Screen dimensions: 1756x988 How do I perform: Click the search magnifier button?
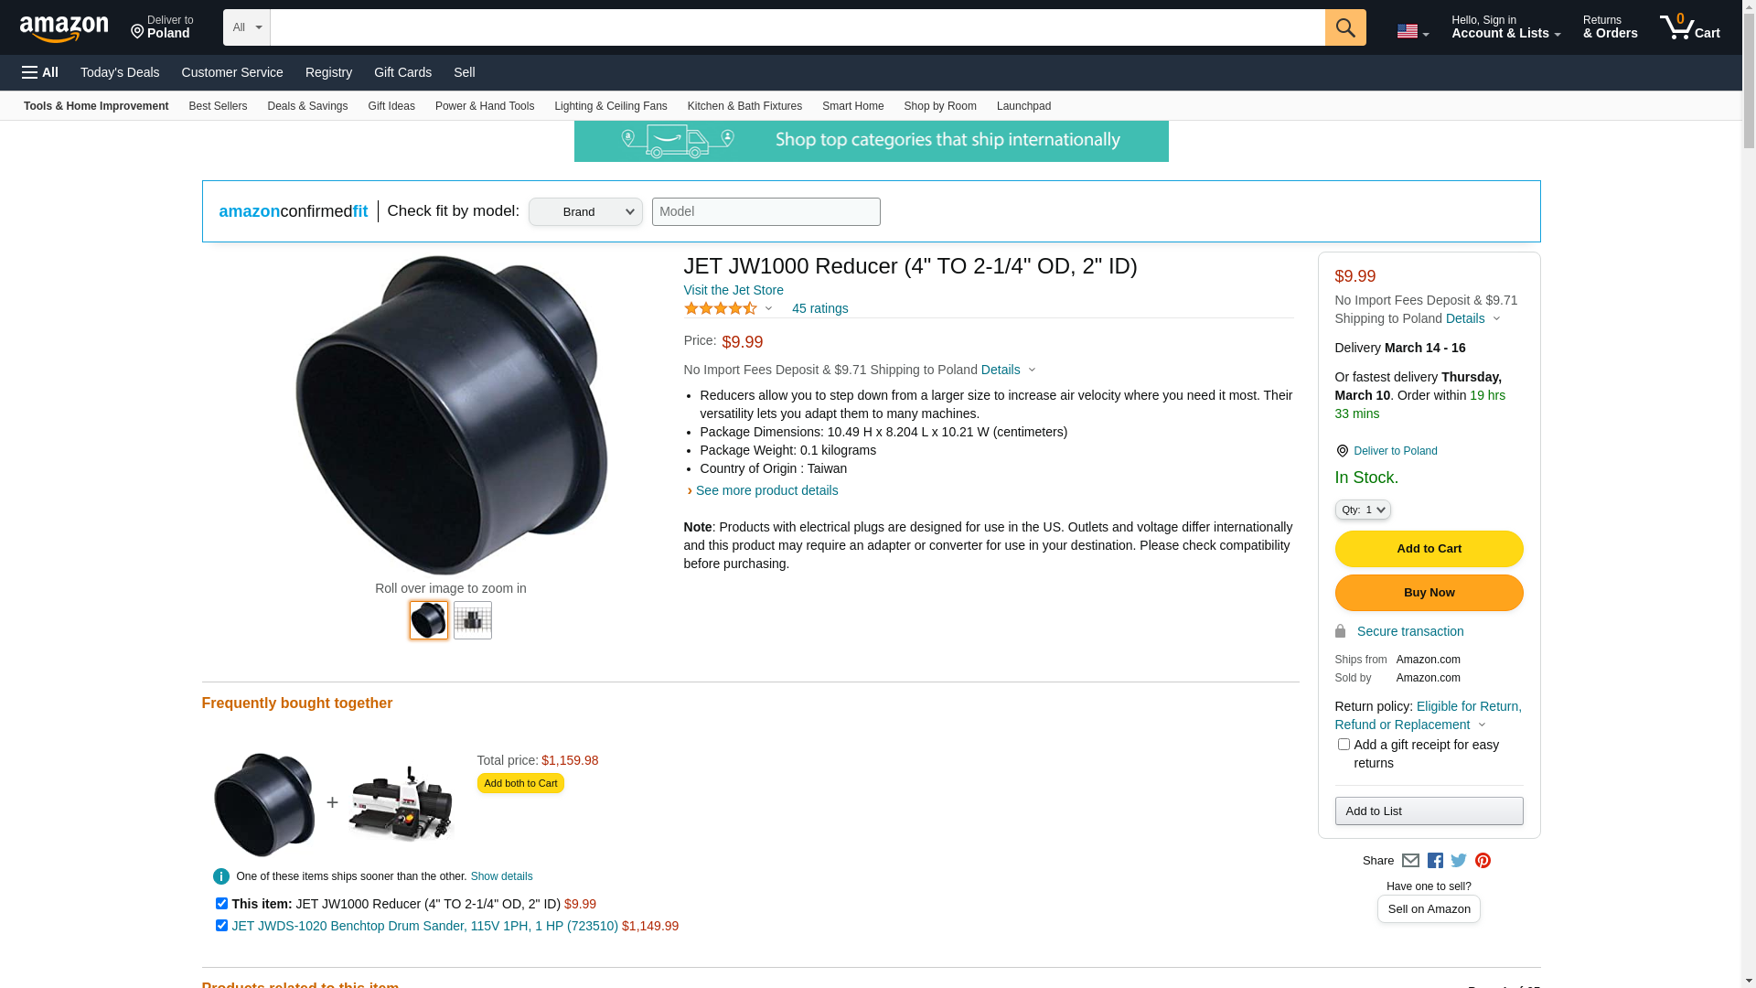click(x=1344, y=27)
